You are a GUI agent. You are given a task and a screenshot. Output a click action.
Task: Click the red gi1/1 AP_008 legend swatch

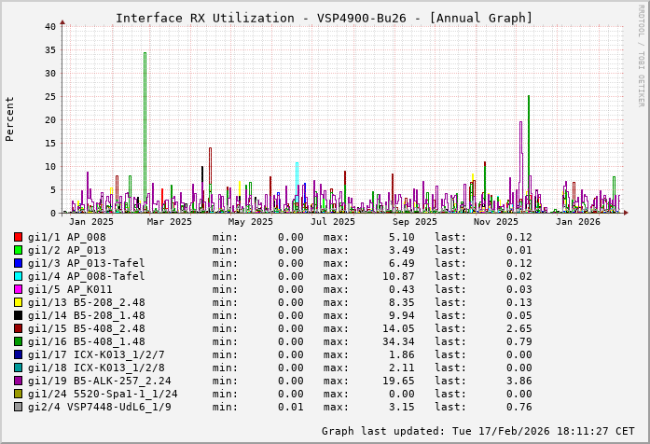(19, 237)
